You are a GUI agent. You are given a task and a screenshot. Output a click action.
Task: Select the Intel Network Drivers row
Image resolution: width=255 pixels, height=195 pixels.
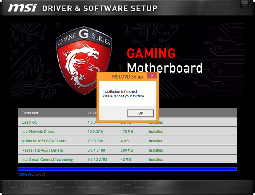coord(127,132)
